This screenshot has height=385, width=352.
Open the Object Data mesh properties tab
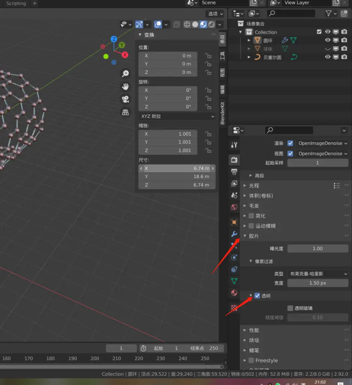pos(234,281)
